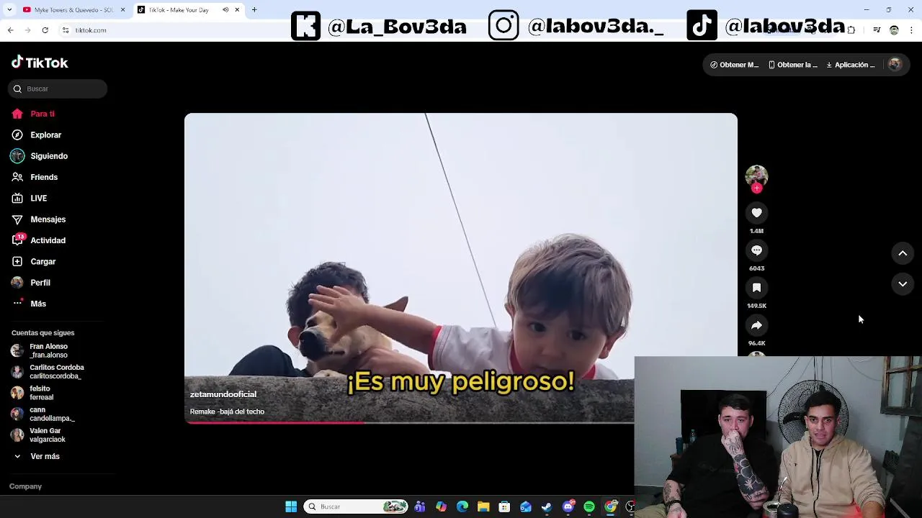Screen dimensions: 922x518
Task: Open Copilot from the taskbar
Action: [441, 506]
